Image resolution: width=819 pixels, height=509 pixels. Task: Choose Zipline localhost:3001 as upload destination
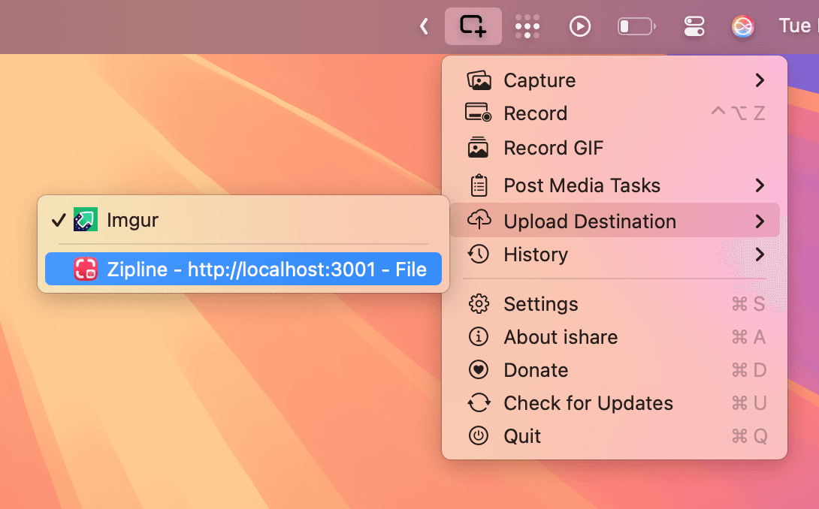click(x=266, y=270)
